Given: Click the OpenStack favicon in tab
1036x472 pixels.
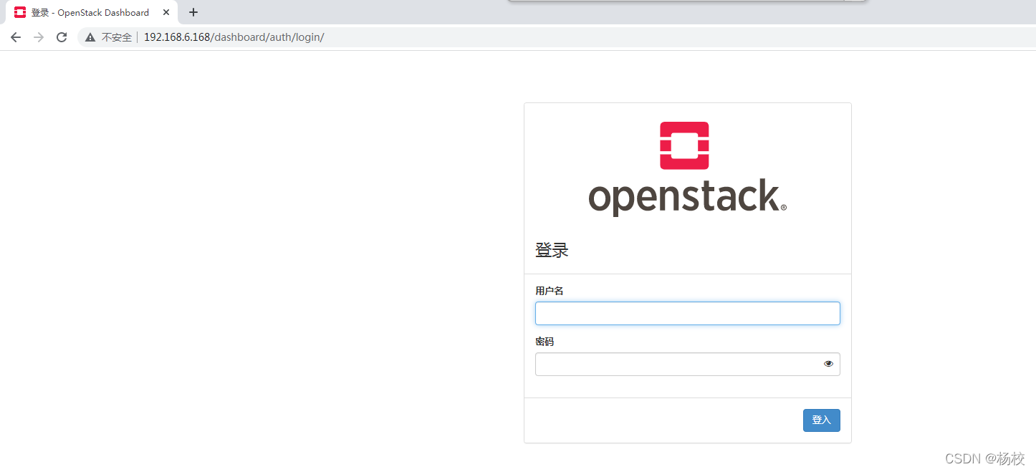Looking at the screenshot, I should [x=20, y=12].
